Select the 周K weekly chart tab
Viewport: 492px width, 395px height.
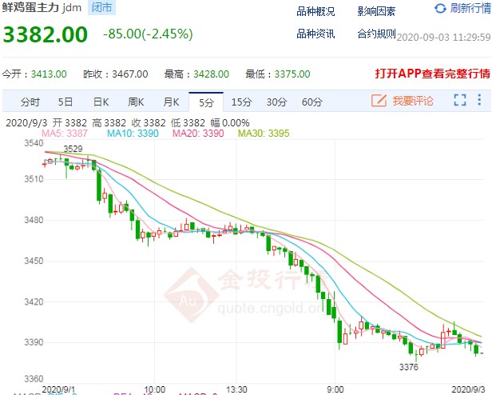136,102
